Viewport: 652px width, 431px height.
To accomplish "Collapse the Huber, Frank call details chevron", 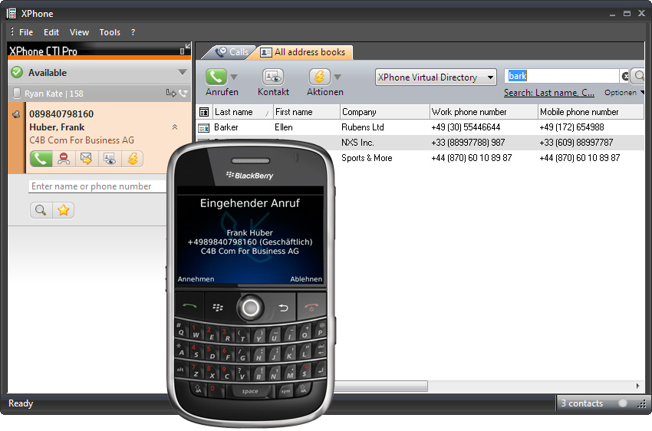I will click(x=174, y=127).
